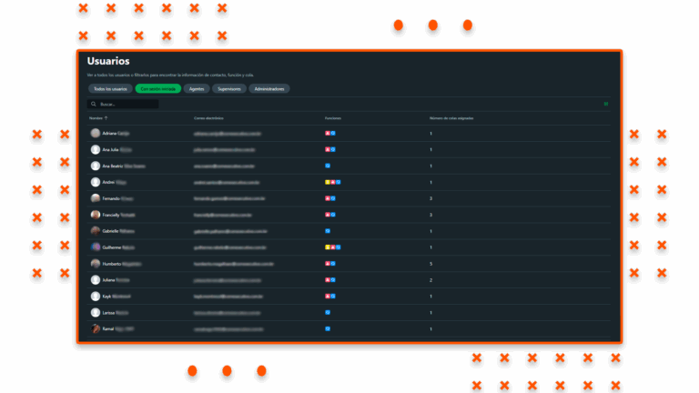The width and height of the screenshot is (699, 393).
Task: Click the blue role badge in Larissa's row
Action: (x=328, y=312)
